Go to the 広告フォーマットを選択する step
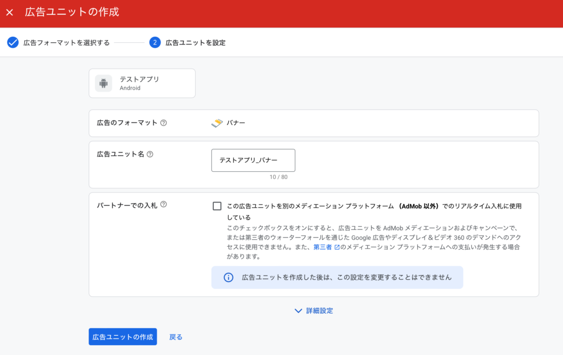 [66, 43]
